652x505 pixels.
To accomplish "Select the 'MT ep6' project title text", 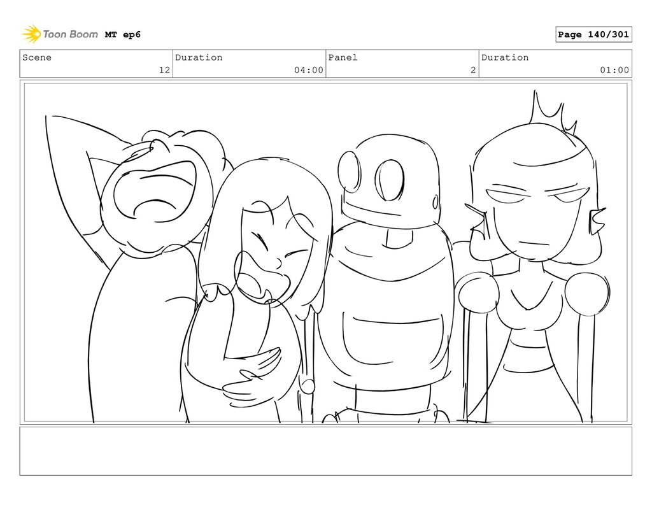I will (123, 34).
